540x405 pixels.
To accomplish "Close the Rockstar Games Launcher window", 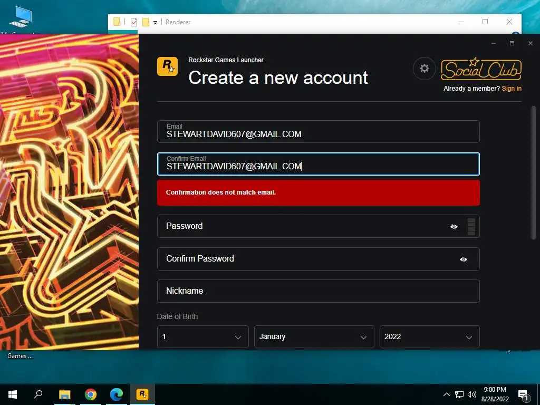I will point(531,43).
